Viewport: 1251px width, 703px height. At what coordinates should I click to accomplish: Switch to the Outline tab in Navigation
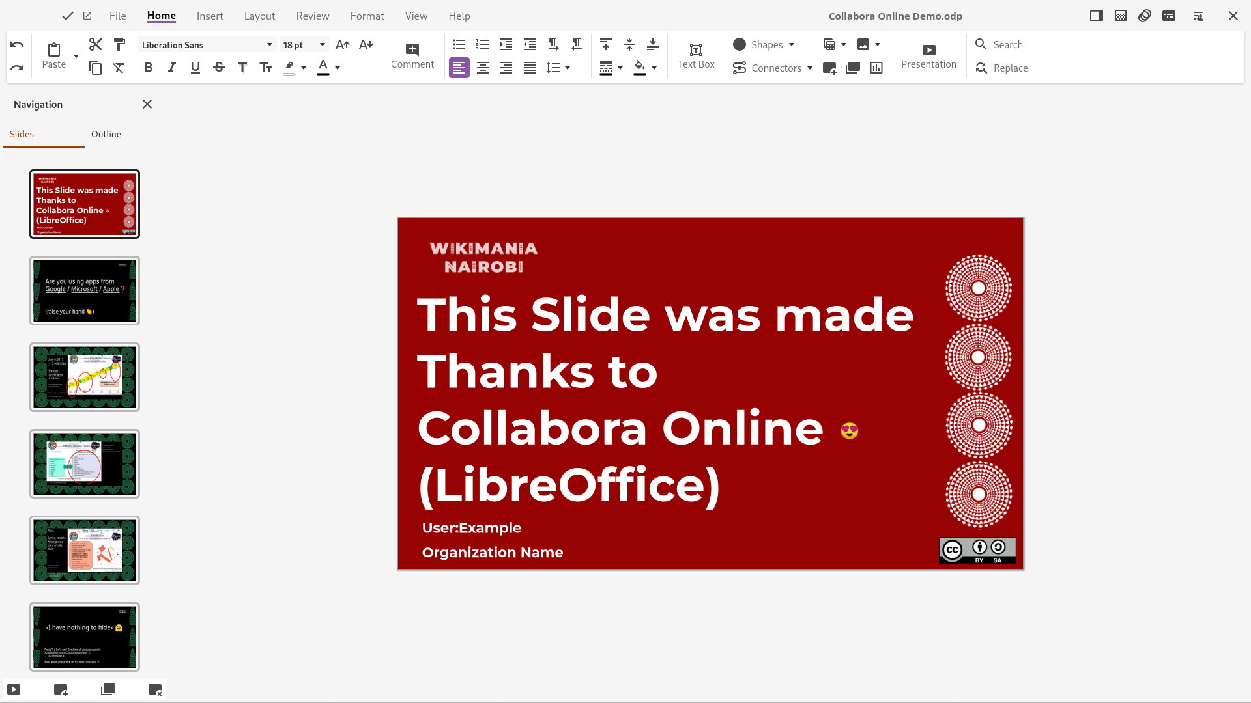(x=106, y=134)
